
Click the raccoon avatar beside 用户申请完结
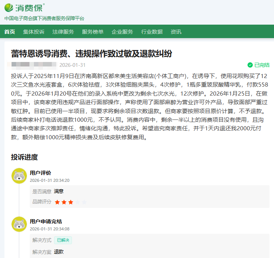tap(19, 224)
